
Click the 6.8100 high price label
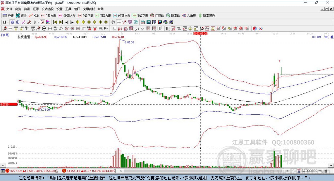129,42
